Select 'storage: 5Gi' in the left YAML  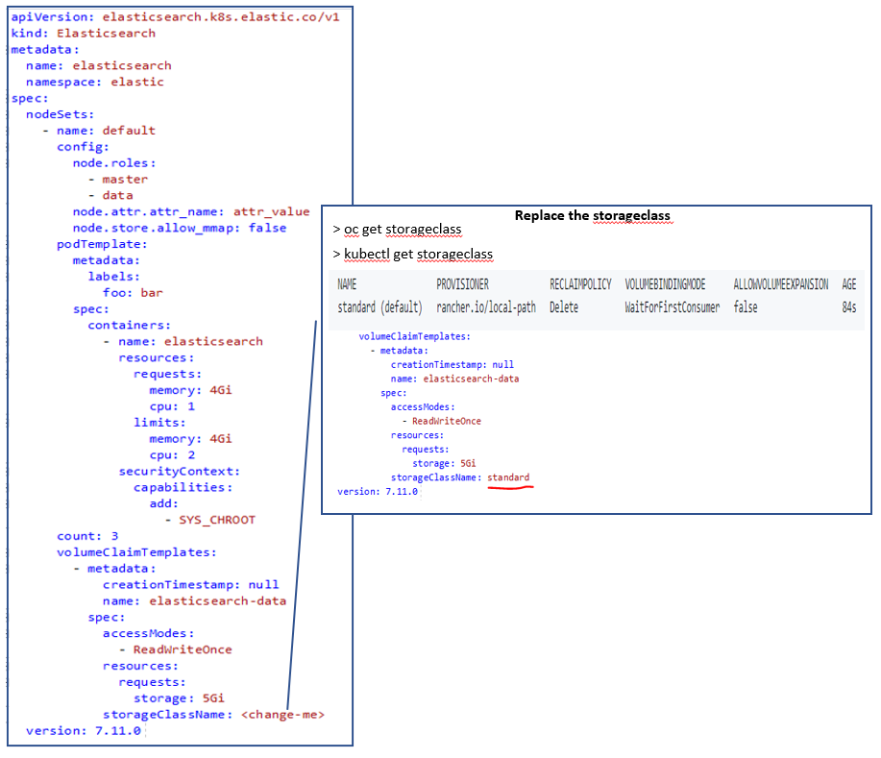tap(179, 698)
